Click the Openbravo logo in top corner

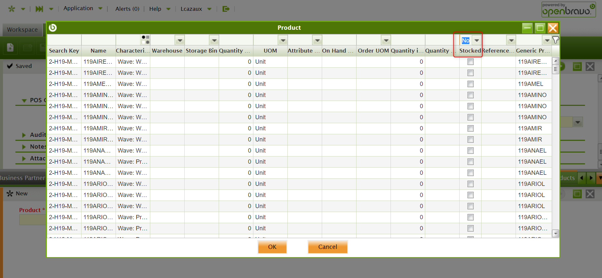click(x=568, y=10)
